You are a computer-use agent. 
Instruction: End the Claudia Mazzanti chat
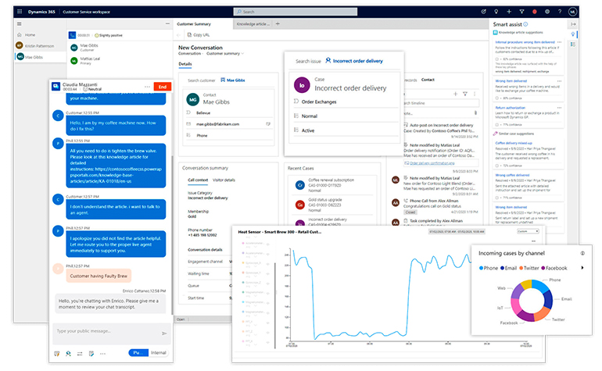tap(163, 87)
